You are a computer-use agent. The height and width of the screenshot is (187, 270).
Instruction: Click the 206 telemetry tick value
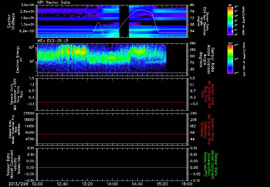[193, 120]
